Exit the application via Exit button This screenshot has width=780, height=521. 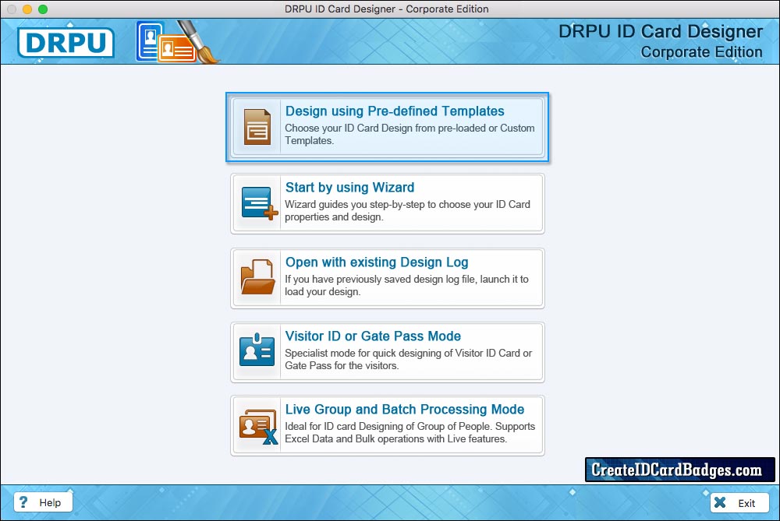point(739,502)
